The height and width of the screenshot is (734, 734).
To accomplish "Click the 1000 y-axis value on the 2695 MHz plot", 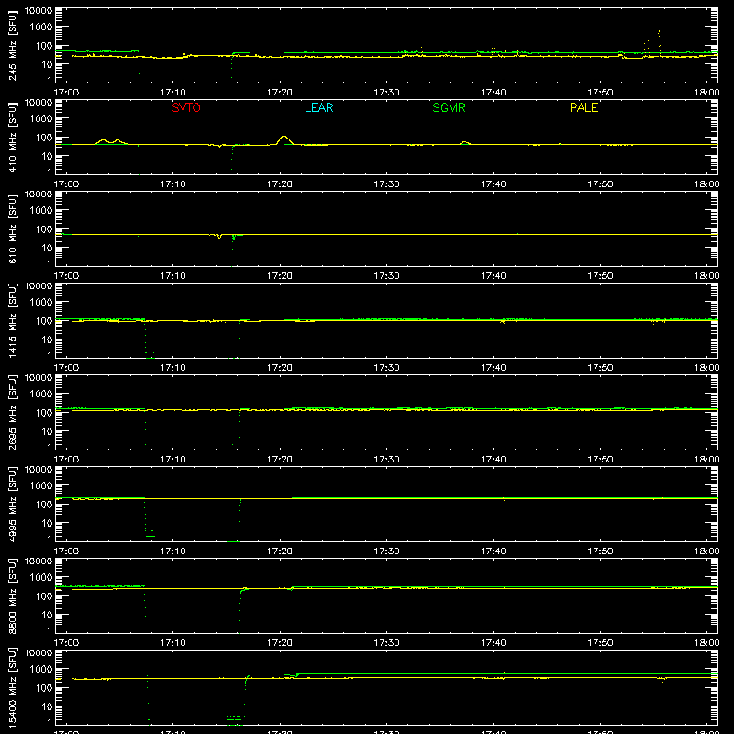I will [41, 395].
